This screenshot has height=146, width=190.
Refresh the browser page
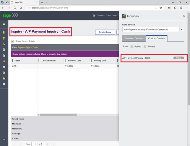pos(15,8)
